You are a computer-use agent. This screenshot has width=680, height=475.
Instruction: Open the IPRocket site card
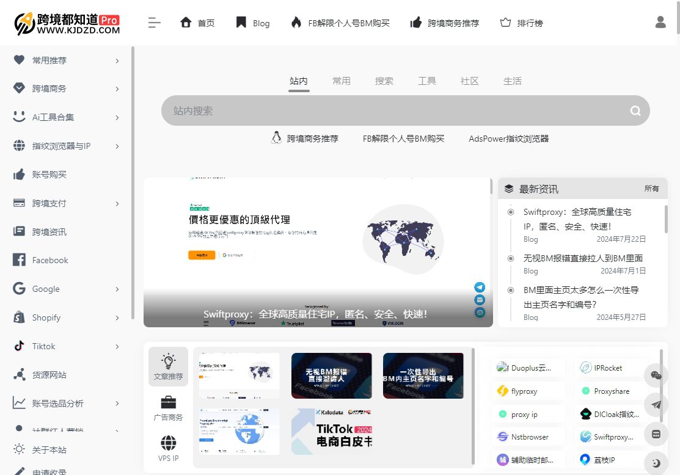click(x=612, y=368)
